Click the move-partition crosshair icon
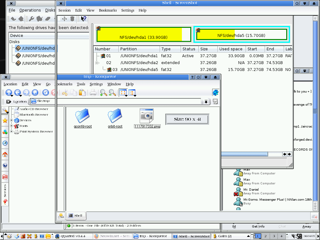The width and height of the screenshot is (320, 240). tap(64, 19)
